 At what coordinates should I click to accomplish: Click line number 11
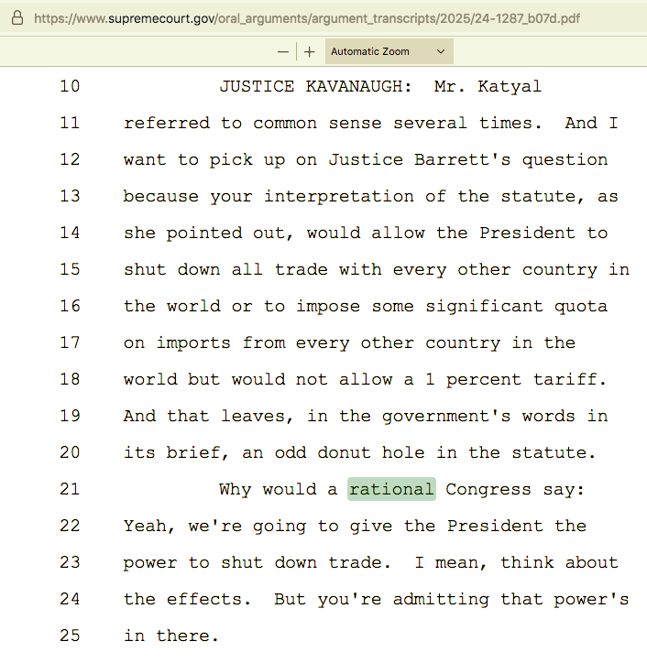(x=70, y=123)
